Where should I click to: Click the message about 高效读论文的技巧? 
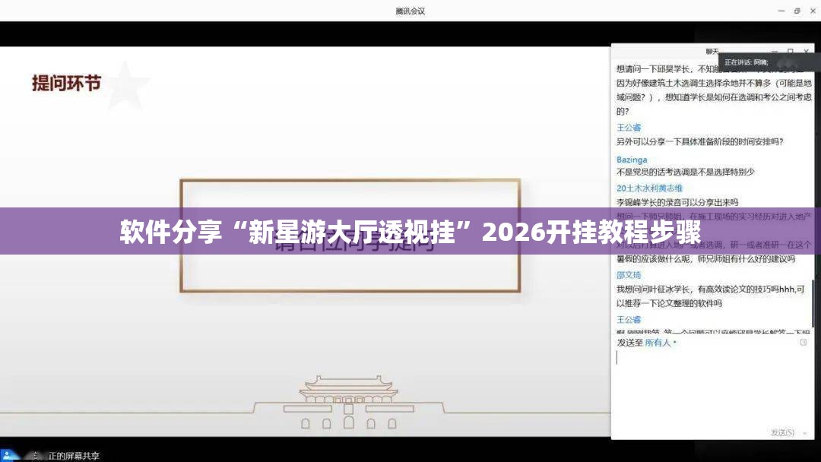710,296
